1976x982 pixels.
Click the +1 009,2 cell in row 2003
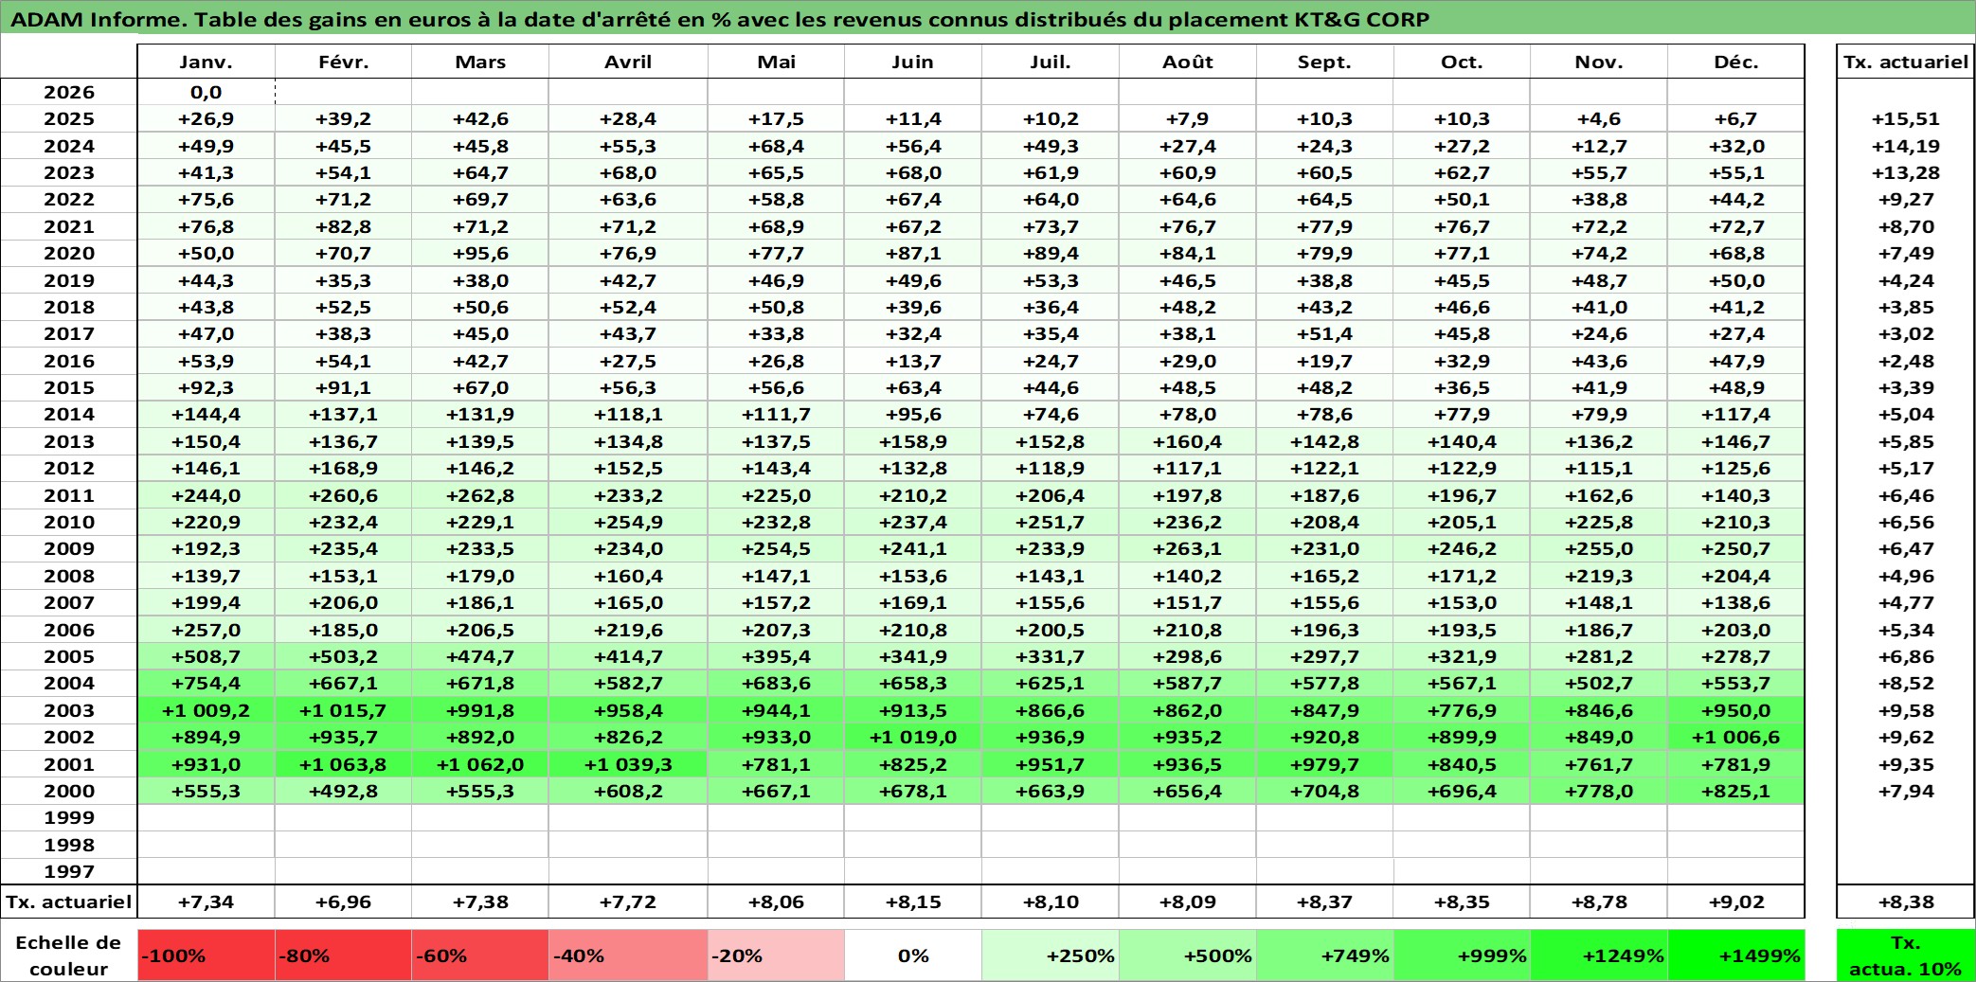207,710
